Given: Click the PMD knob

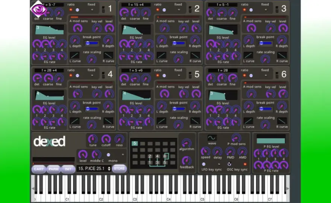Looking at the screenshot, I should click(x=230, y=151).
